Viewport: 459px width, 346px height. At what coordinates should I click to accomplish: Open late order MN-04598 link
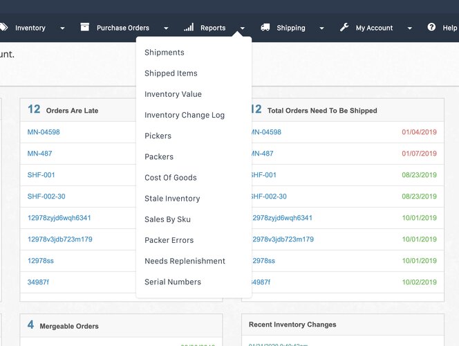click(44, 132)
